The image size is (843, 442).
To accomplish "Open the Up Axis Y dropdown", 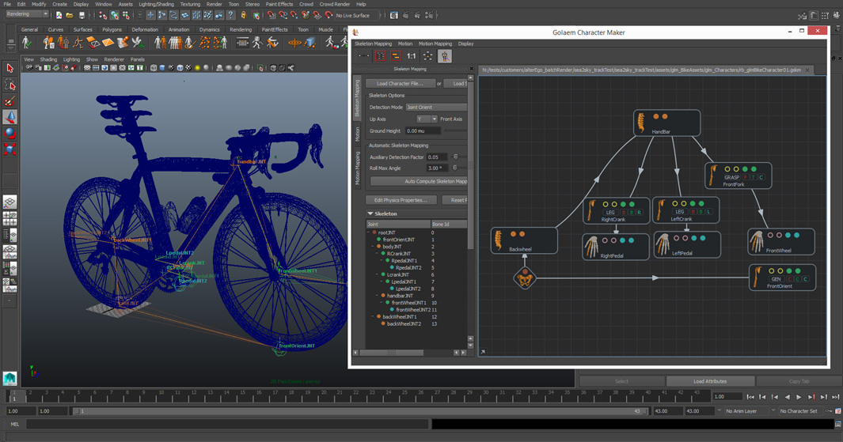I will click(x=427, y=119).
